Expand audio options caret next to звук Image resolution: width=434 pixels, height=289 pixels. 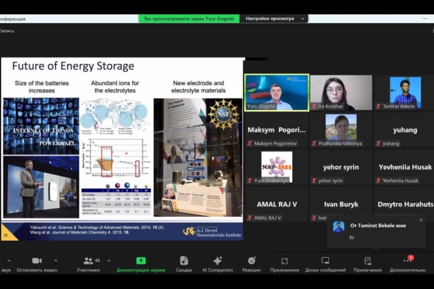point(9,261)
